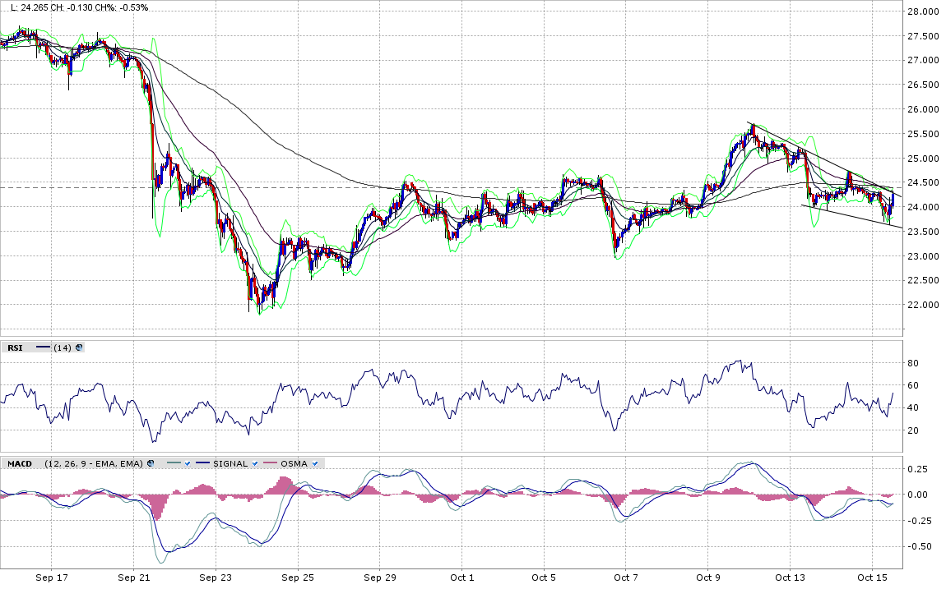Disable the OSMA histogram checkbox
Image resolution: width=946 pixels, height=589 pixels.
(314, 463)
